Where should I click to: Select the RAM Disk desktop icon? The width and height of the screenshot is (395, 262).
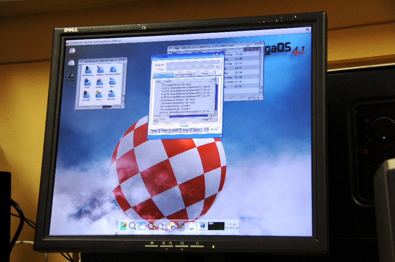70,76
